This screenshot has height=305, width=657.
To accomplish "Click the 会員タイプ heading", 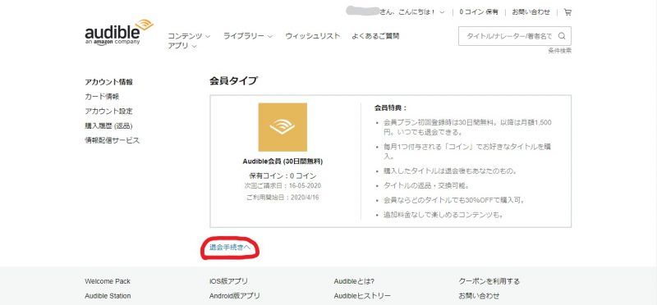I will click(x=233, y=81).
